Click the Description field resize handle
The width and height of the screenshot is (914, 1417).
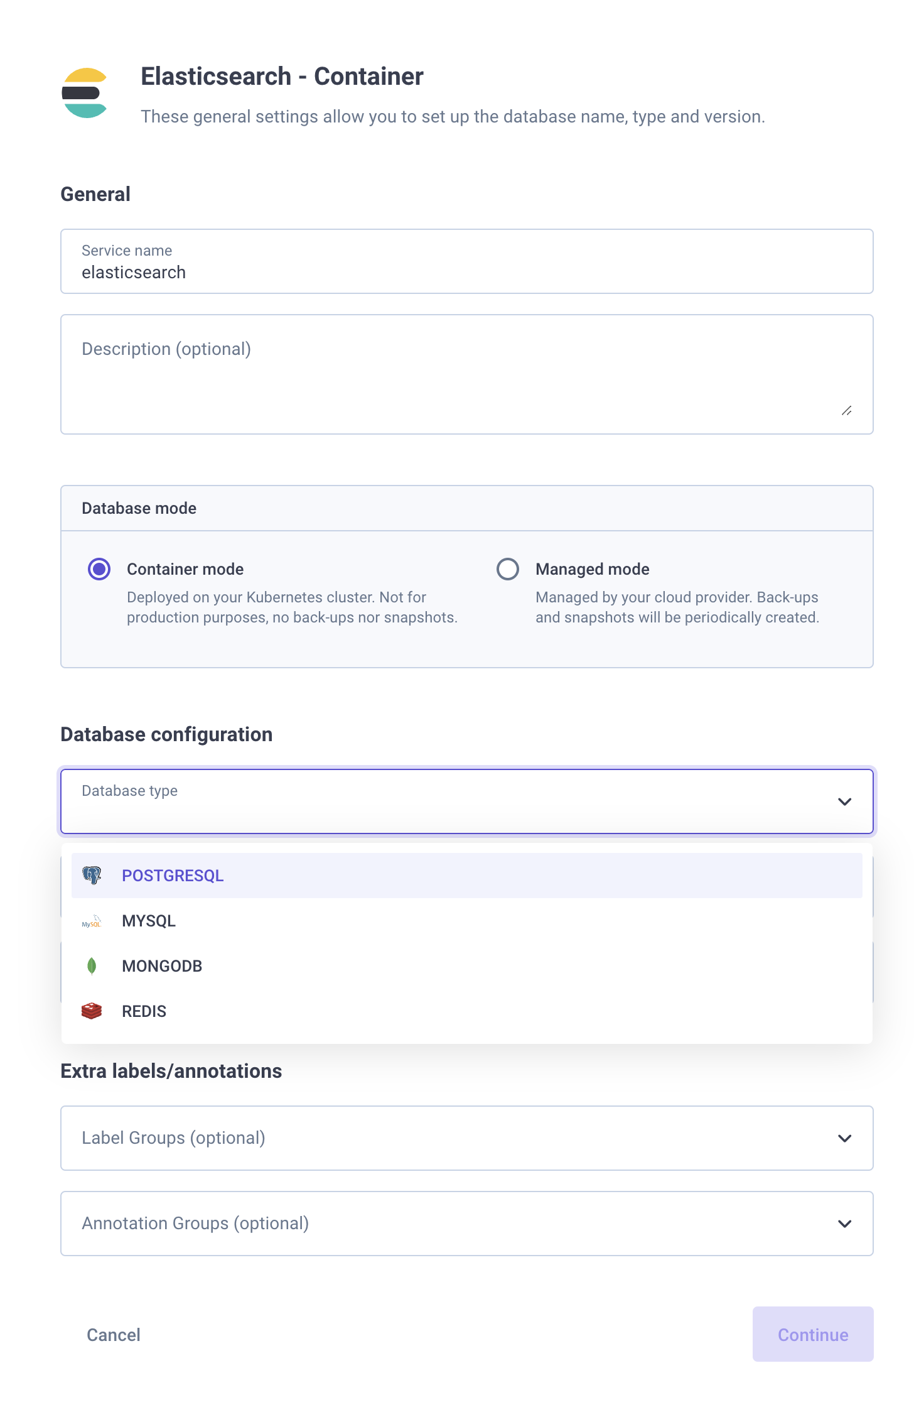click(846, 411)
